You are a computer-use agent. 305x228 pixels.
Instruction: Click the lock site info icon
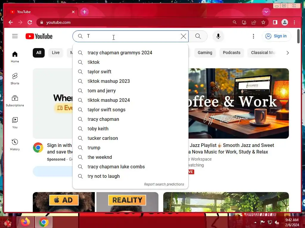pyautogui.click(x=42, y=22)
